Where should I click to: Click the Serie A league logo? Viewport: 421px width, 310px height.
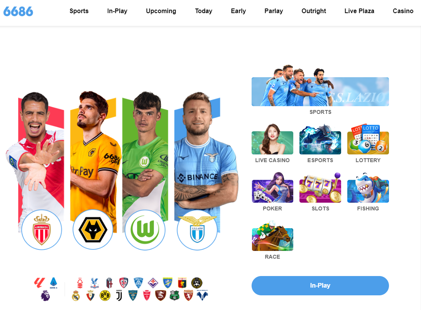tap(53, 283)
